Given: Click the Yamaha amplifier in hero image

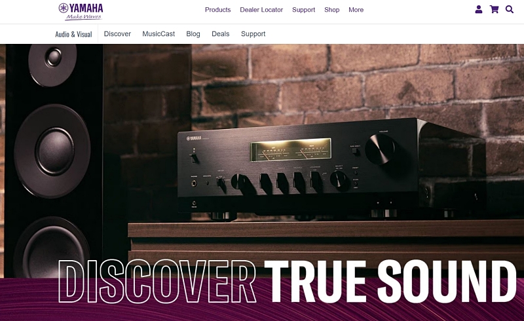Looking at the screenshot, I should [x=331, y=169].
